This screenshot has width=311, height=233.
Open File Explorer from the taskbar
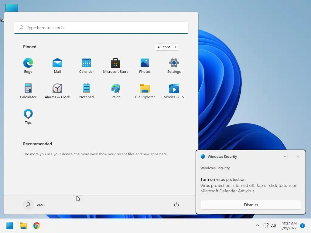point(23,226)
